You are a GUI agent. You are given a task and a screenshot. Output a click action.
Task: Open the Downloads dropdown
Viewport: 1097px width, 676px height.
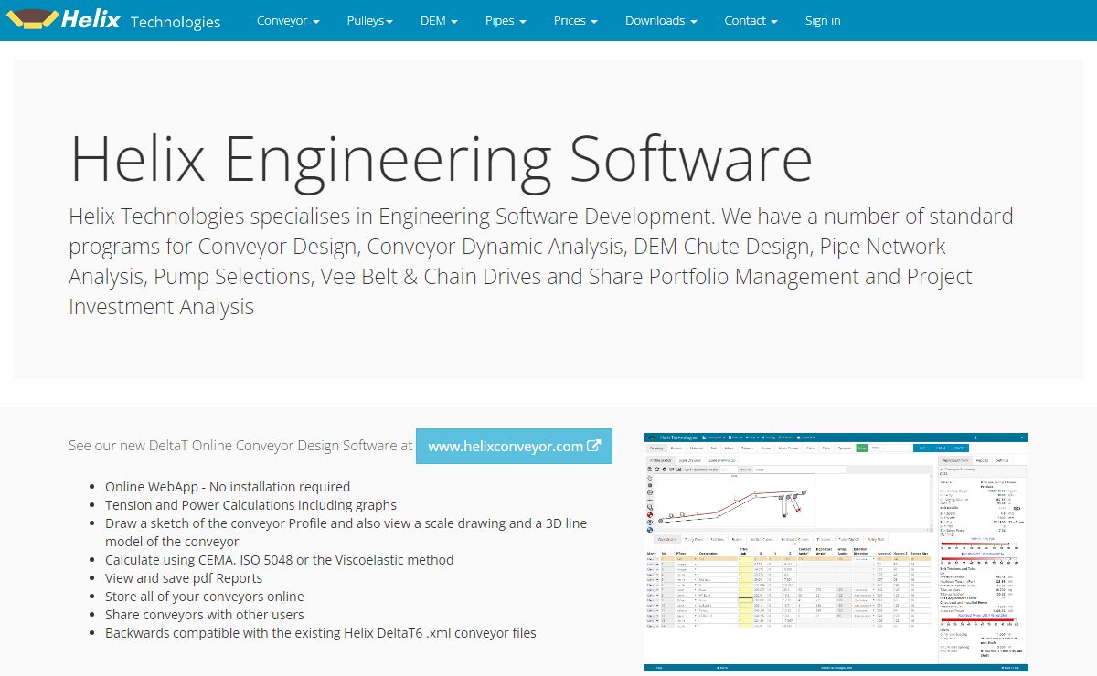tap(661, 20)
